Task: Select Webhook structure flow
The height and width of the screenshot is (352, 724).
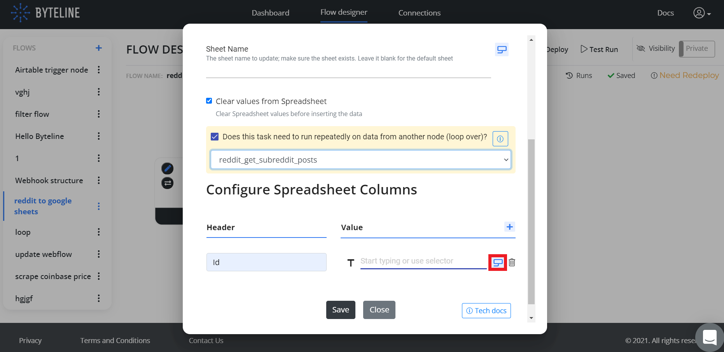Action: (x=49, y=180)
